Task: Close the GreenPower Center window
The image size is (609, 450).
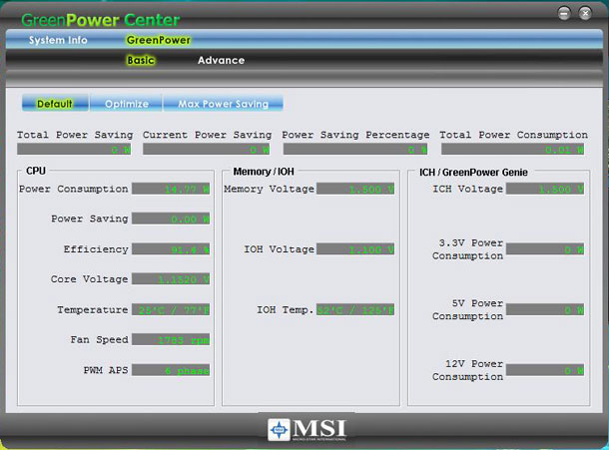Action: click(x=585, y=14)
